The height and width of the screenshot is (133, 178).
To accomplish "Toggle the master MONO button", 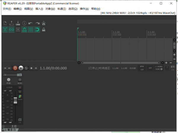I will click(x=20, y=80).
